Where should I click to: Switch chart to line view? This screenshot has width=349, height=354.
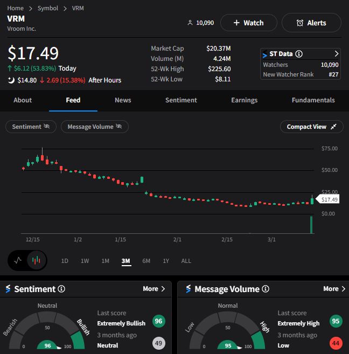coord(18,261)
